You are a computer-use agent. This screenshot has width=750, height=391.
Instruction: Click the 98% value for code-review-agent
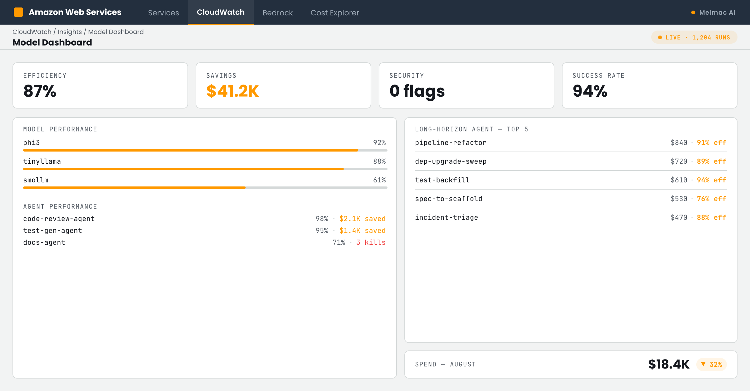[322, 219]
